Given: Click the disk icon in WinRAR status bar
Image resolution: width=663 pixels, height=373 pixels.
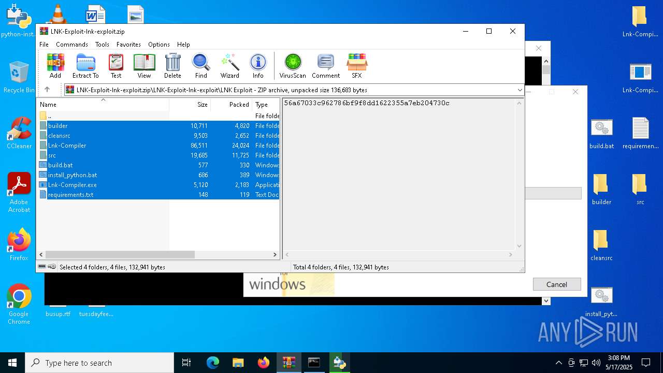Looking at the screenshot, I should point(42,267).
